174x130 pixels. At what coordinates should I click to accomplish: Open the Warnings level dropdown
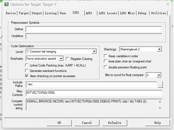(x=159, y=49)
